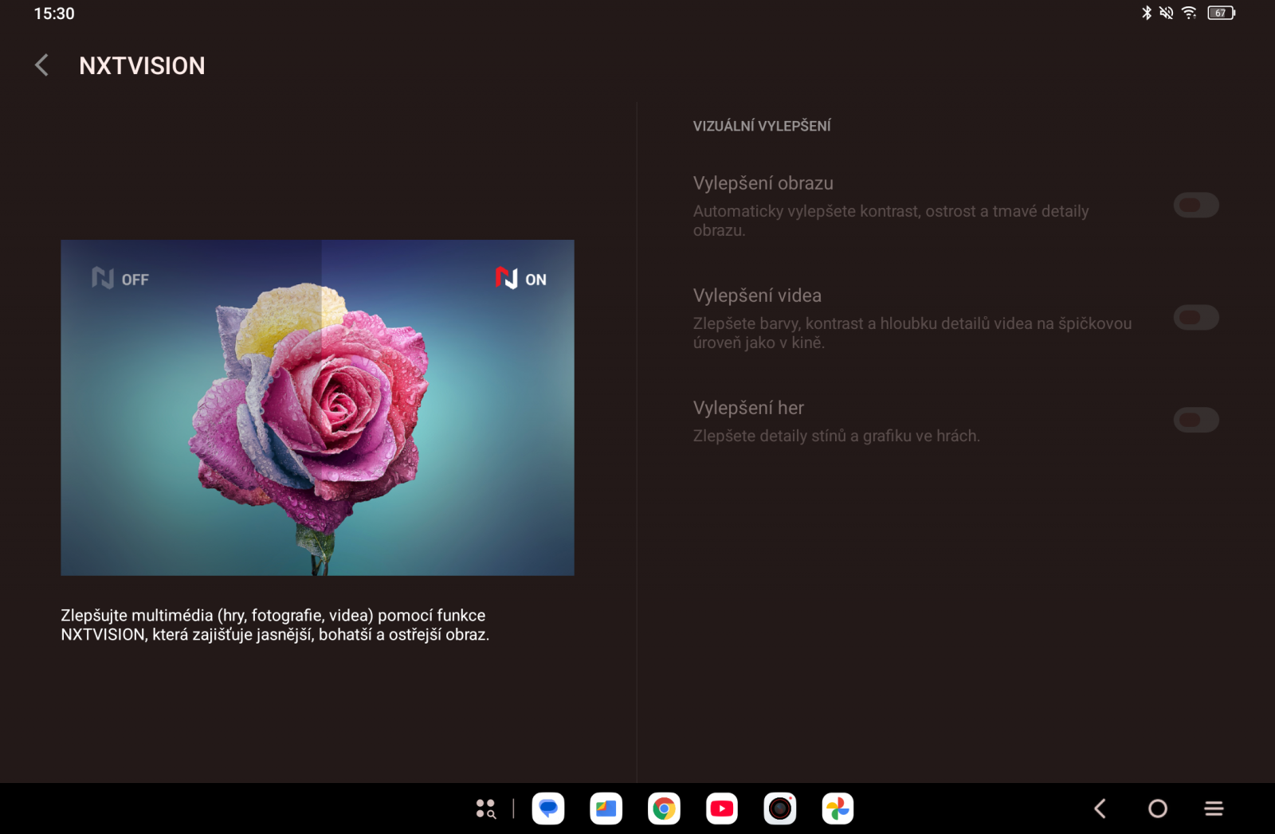
Task: Tap the Bluetooth status bar icon
Action: pos(1147,13)
